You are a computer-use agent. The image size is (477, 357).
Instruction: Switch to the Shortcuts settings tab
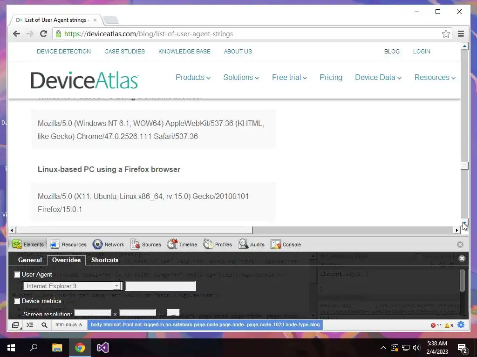tap(105, 260)
